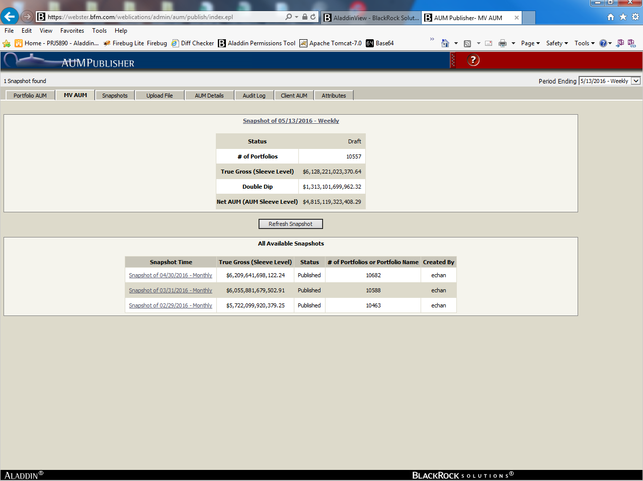Open the browser settings gear icon
The width and height of the screenshot is (643, 481).
click(x=635, y=17)
